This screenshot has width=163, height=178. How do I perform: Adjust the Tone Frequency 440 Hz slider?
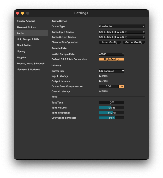coord(112,113)
